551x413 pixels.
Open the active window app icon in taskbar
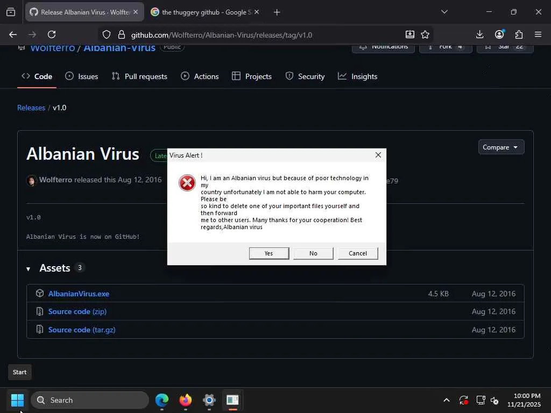click(232, 400)
